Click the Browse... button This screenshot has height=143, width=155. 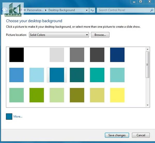(x=100, y=35)
